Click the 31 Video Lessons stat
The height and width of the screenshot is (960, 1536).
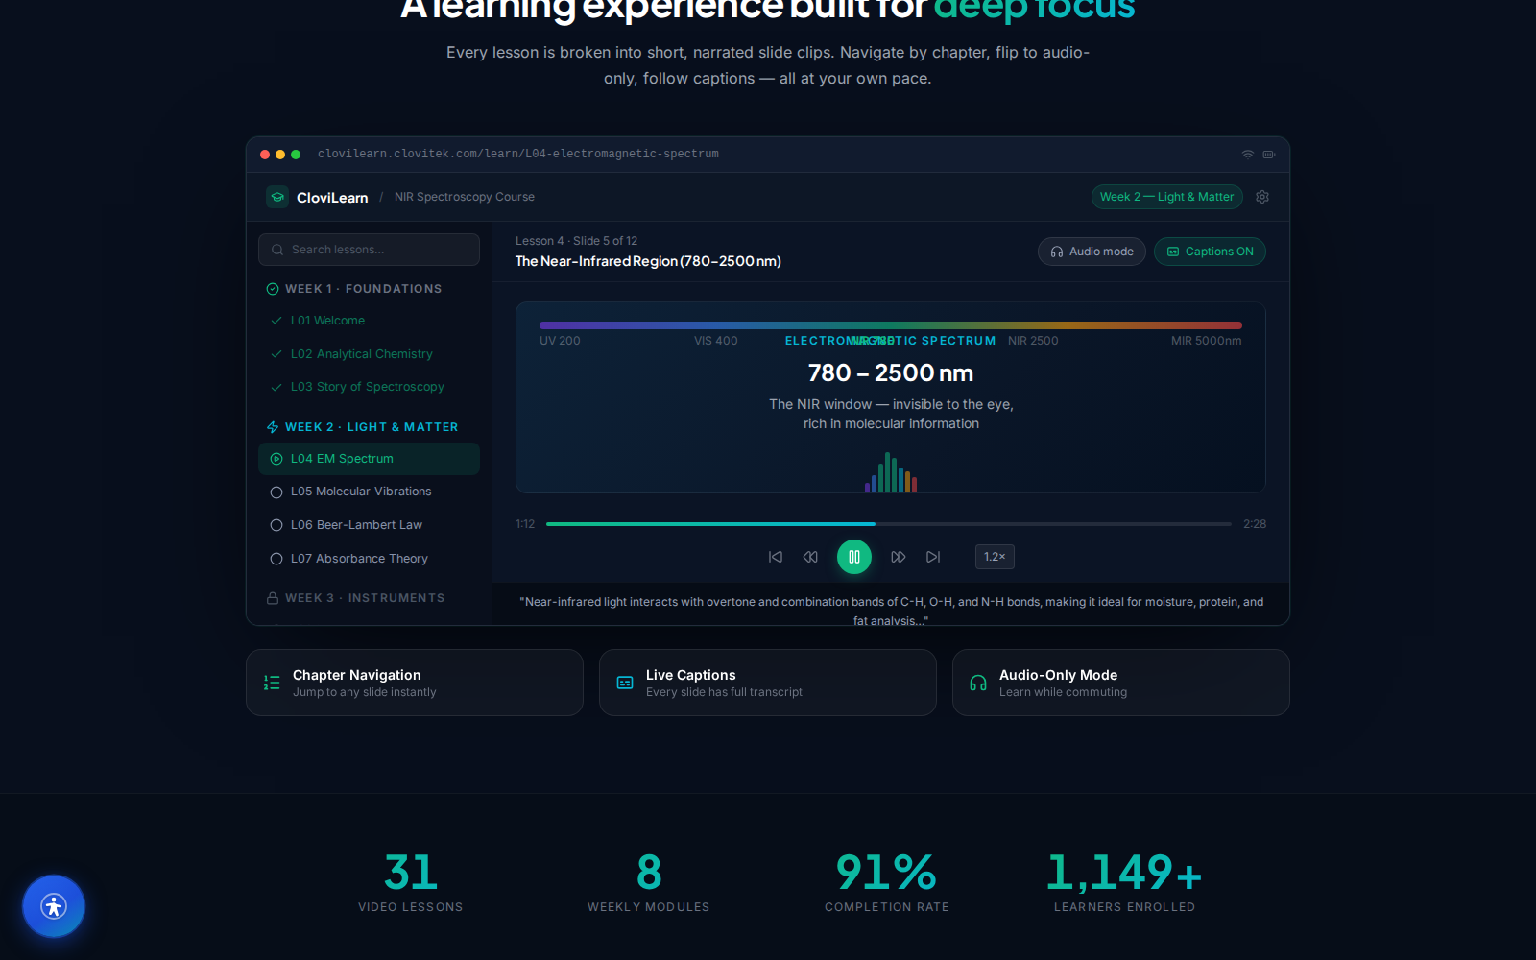click(x=411, y=881)
